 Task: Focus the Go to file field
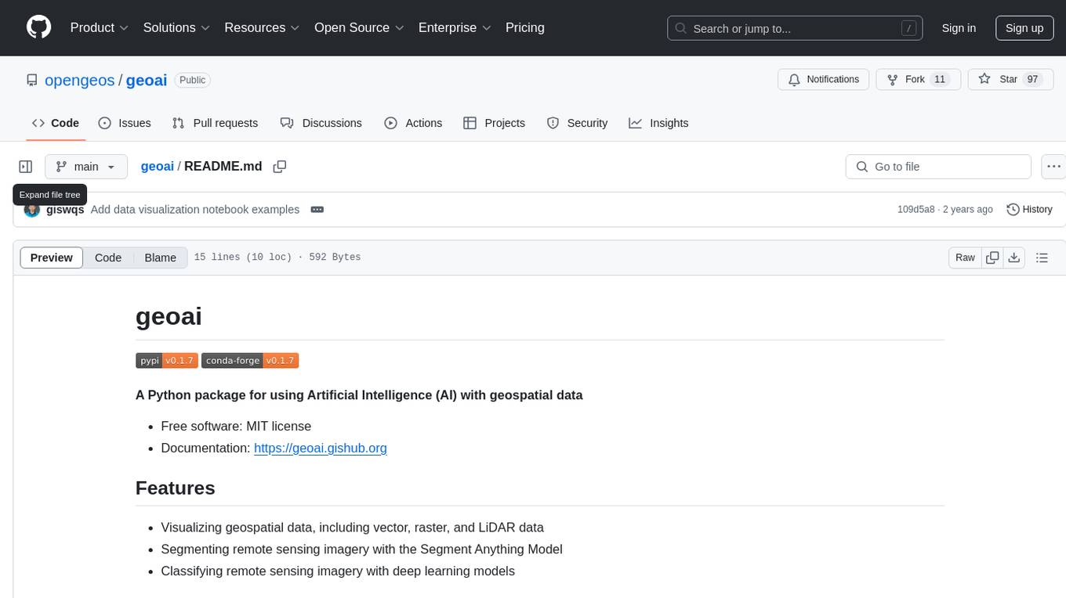point(938,167)
